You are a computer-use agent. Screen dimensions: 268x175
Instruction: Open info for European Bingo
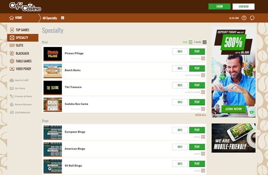[180, 130]
